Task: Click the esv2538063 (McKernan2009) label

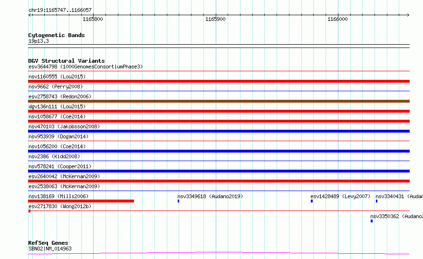Action: tap(64, 186)
